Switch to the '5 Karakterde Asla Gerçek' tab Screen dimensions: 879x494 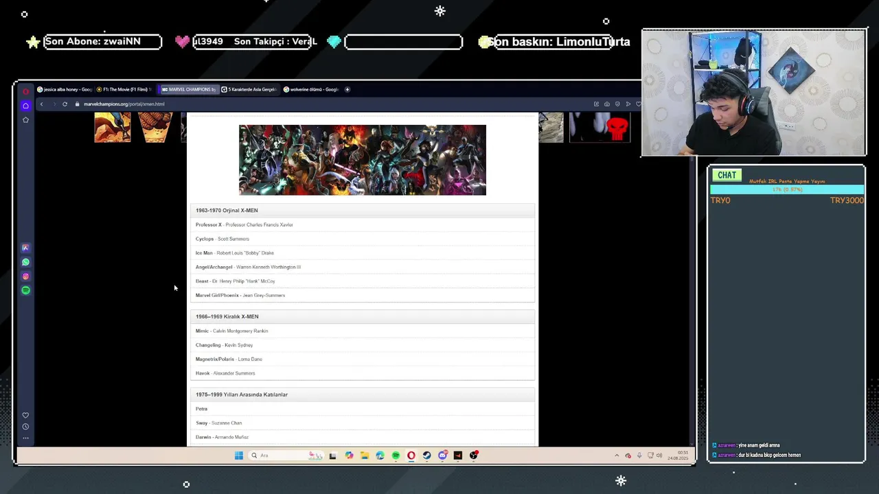click(x=249, y=89)
